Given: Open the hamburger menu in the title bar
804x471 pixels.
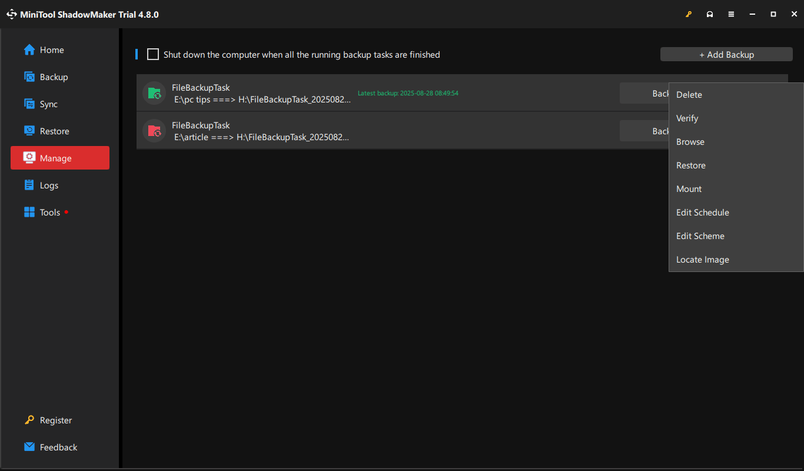Looking at the screenshot, I should (731, 14).
